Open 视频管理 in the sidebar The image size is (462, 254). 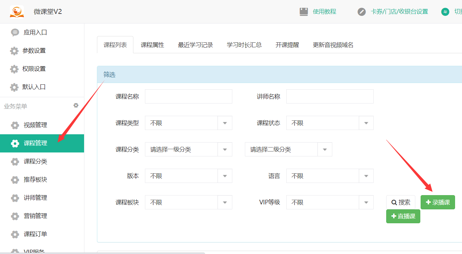coord(42,125)
